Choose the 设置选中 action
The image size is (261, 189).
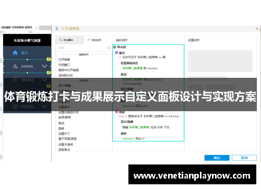64,107
